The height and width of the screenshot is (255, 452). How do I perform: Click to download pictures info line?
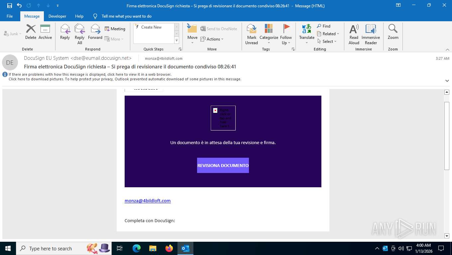[125, 79]
